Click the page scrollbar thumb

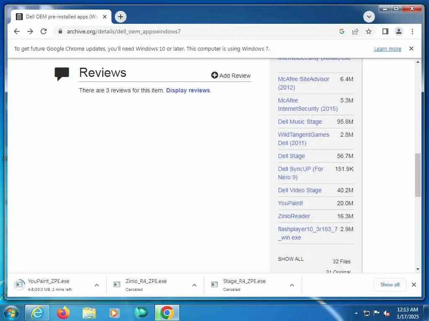418,175
